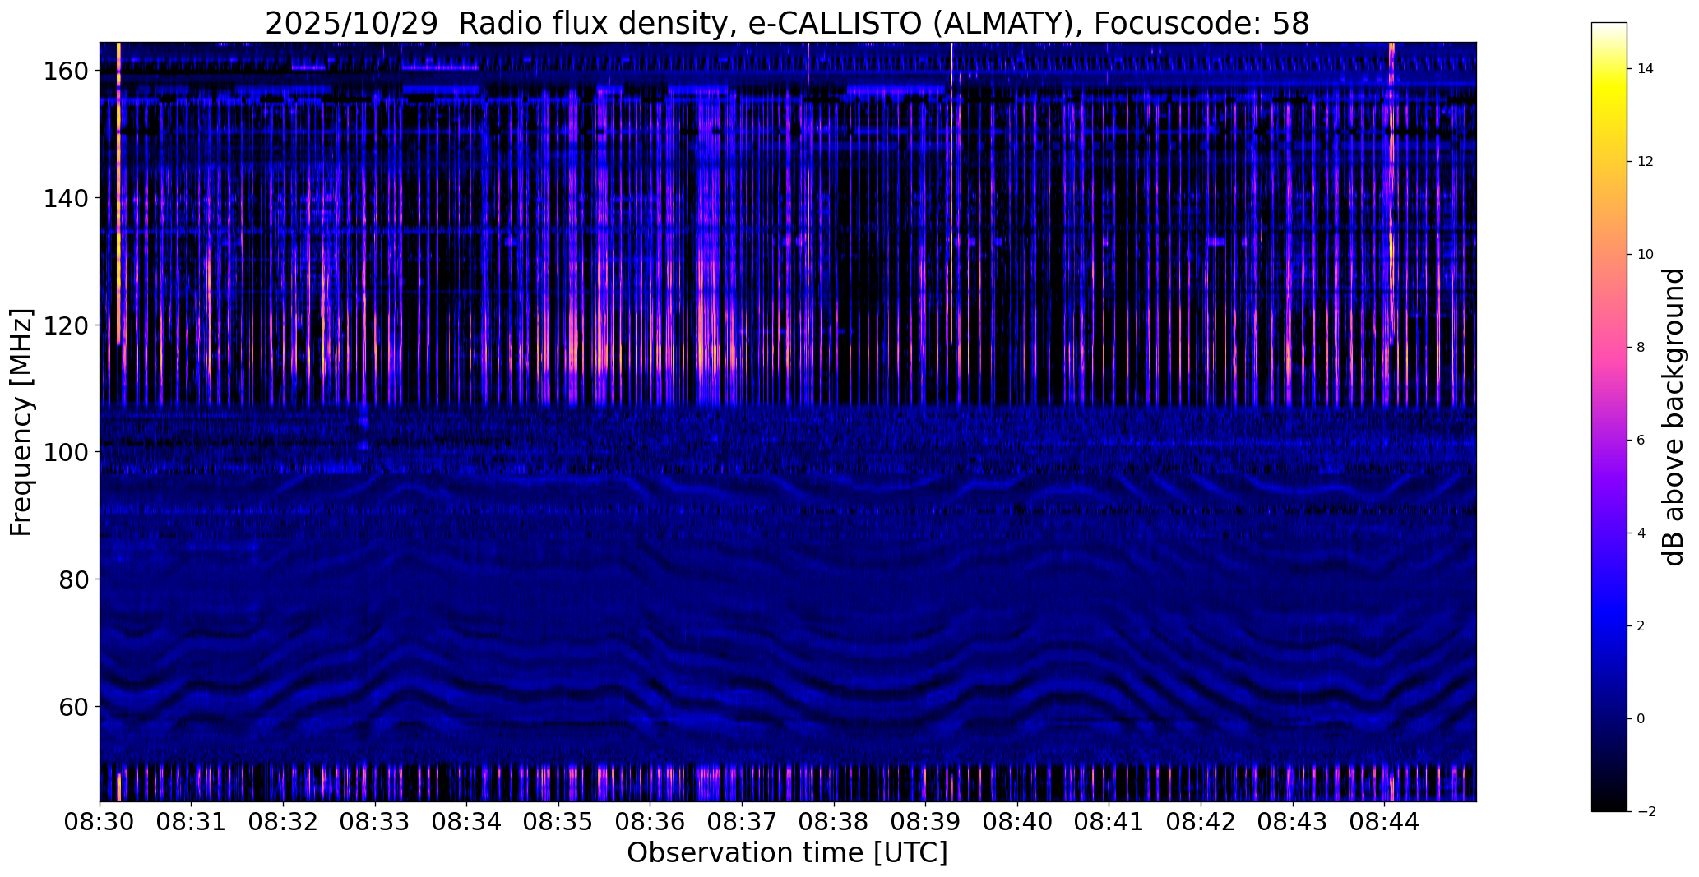The width and height of the screenshot is (1699, 877).
Task: Click the colorbar tick label 12
Action: point(1646,162)
